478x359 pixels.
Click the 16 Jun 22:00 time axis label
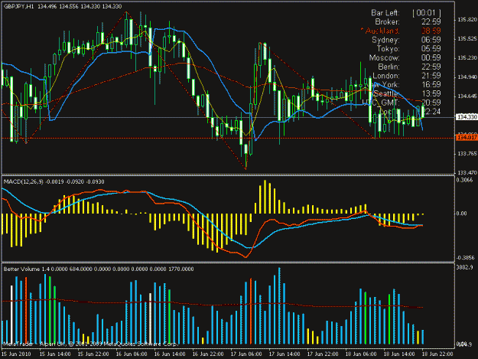[208, 354]
